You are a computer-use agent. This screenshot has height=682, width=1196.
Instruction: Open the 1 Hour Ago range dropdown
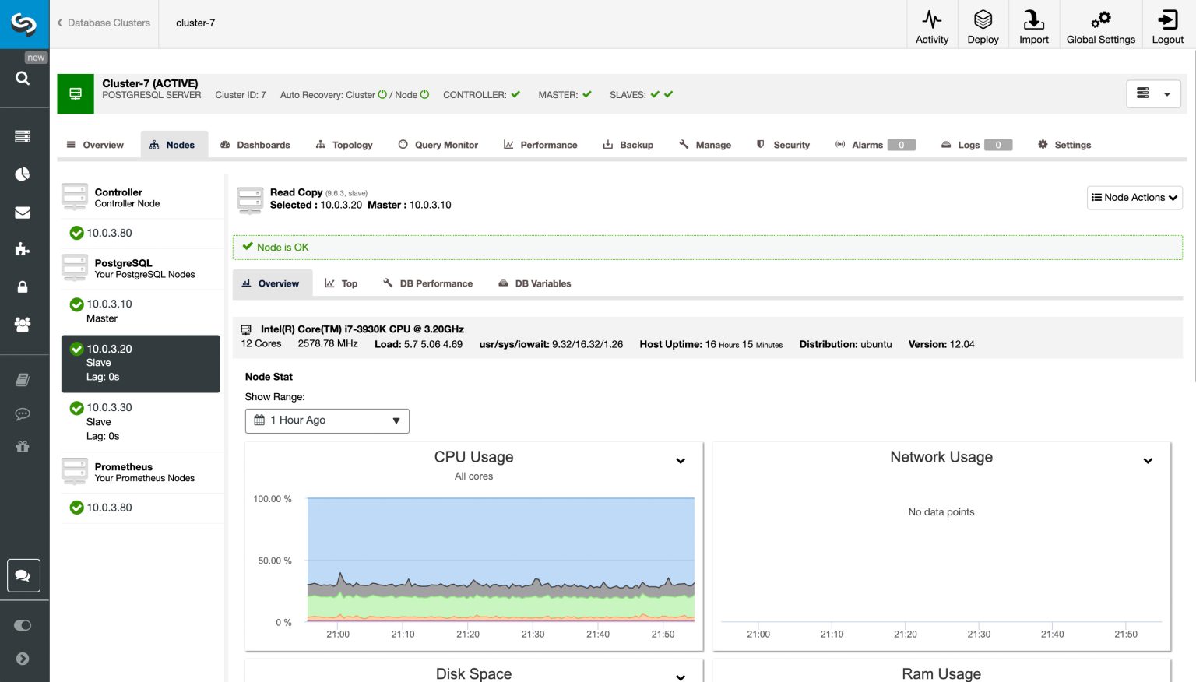pyautogui.click(x=327, y=420)
